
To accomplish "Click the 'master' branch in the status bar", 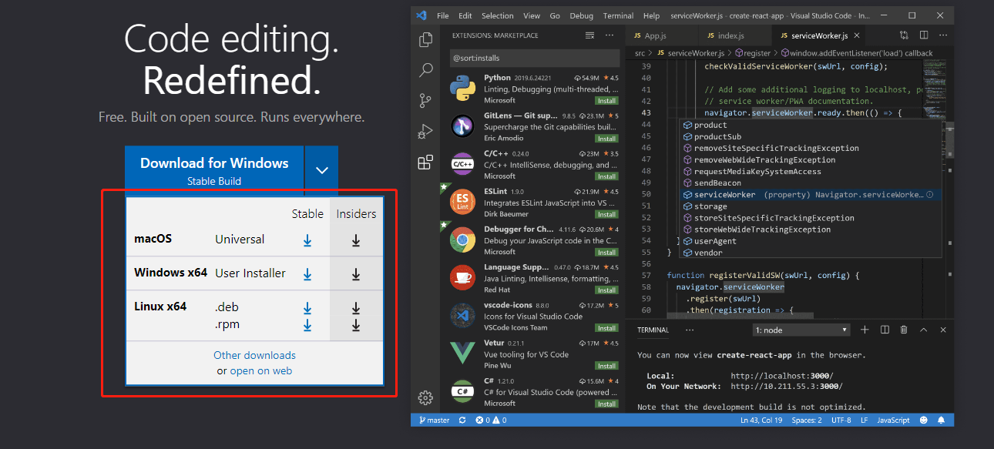I will [434, 421].
